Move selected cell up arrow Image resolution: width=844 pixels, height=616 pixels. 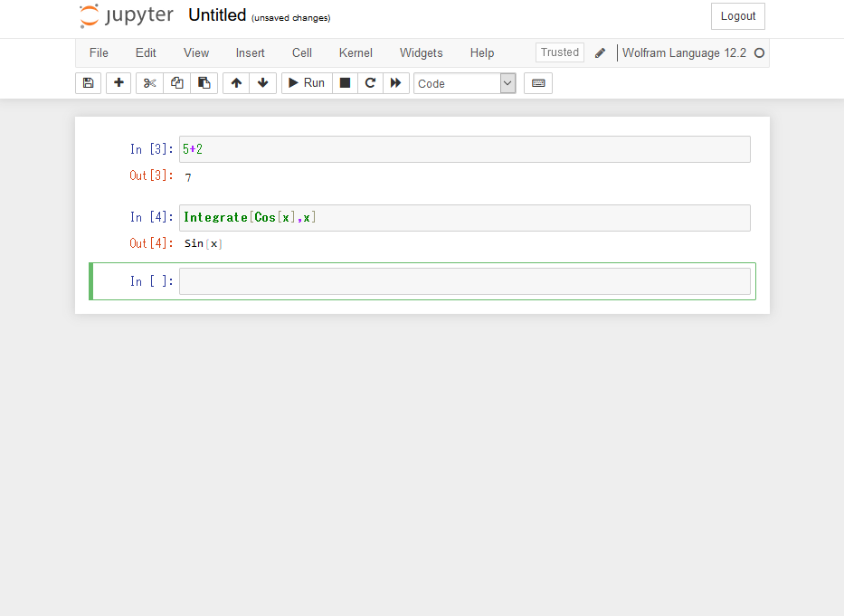(x=236, y=83)
